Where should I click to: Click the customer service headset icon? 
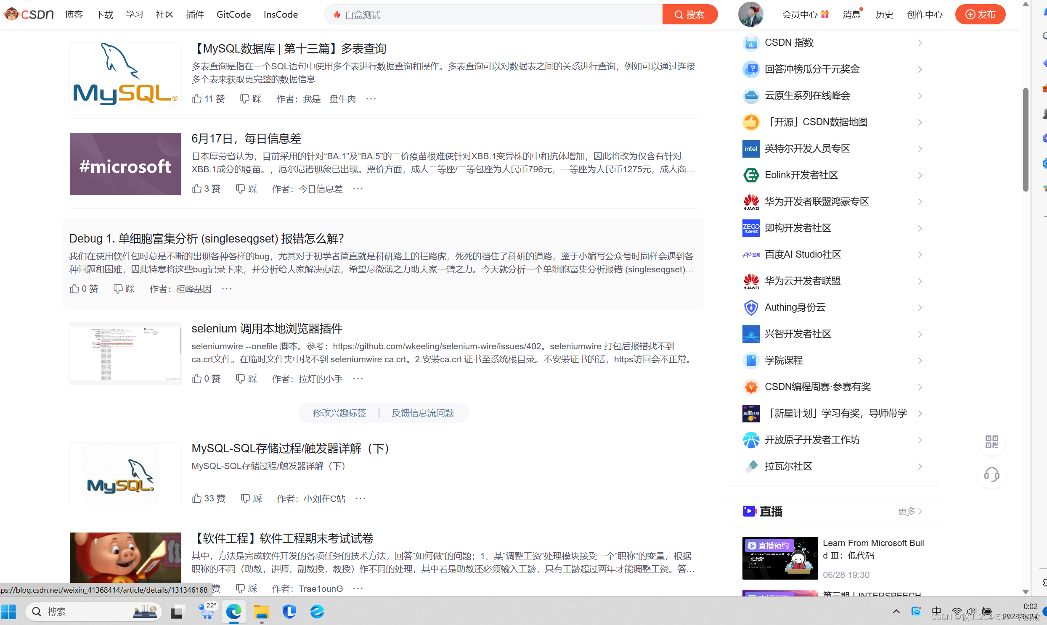(x=991, y=475)
